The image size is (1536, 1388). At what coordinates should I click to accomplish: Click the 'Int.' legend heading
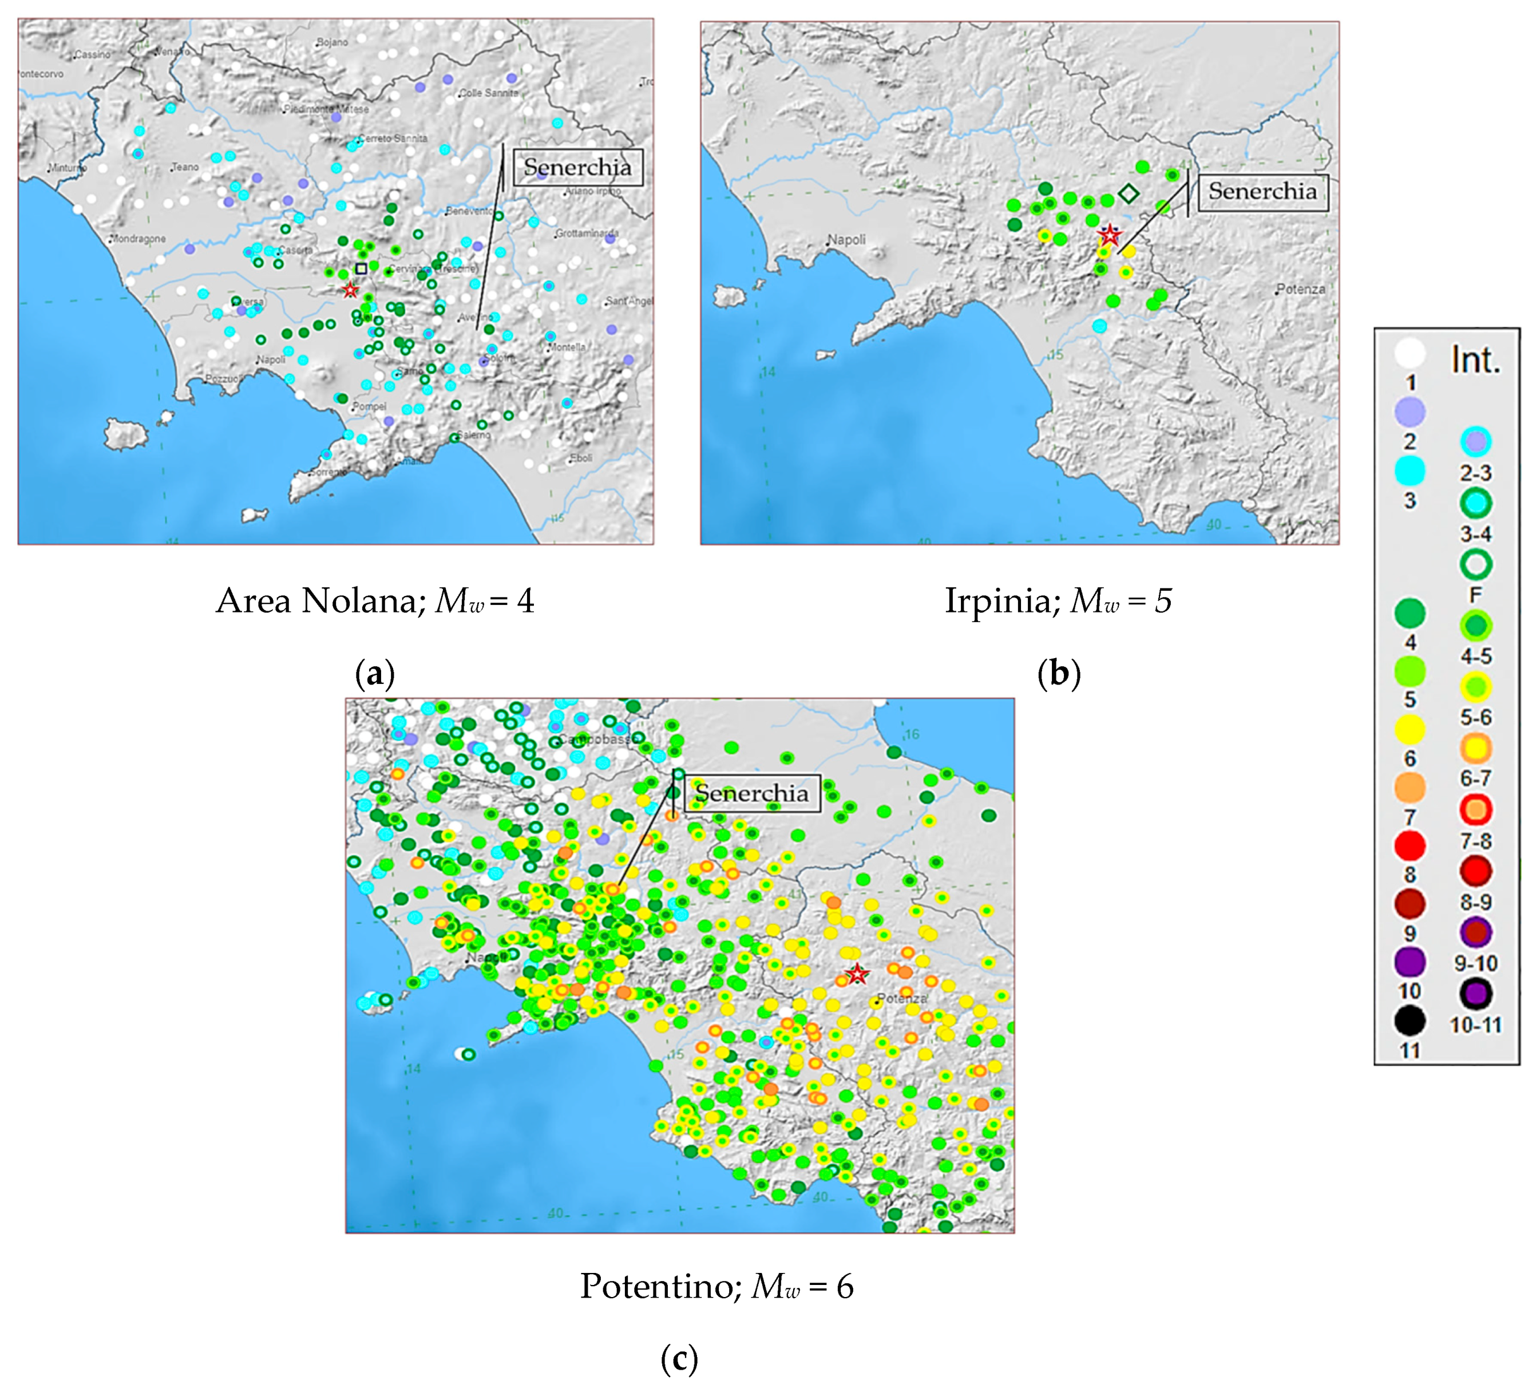tap(1476, 359)
